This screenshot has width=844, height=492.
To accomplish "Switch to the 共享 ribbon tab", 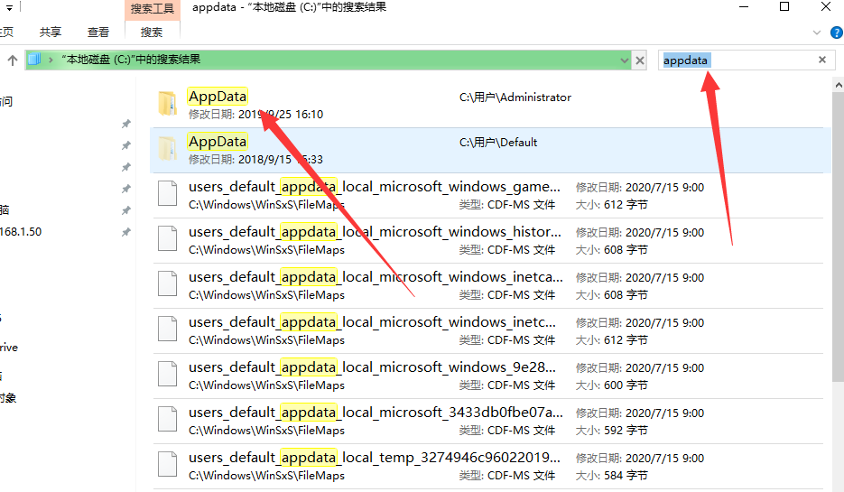I will pyautogui.click(x=51, y=32).
